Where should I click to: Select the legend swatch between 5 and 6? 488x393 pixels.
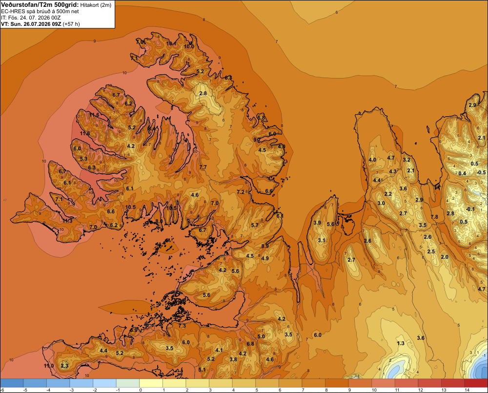(x=267, y=383)
